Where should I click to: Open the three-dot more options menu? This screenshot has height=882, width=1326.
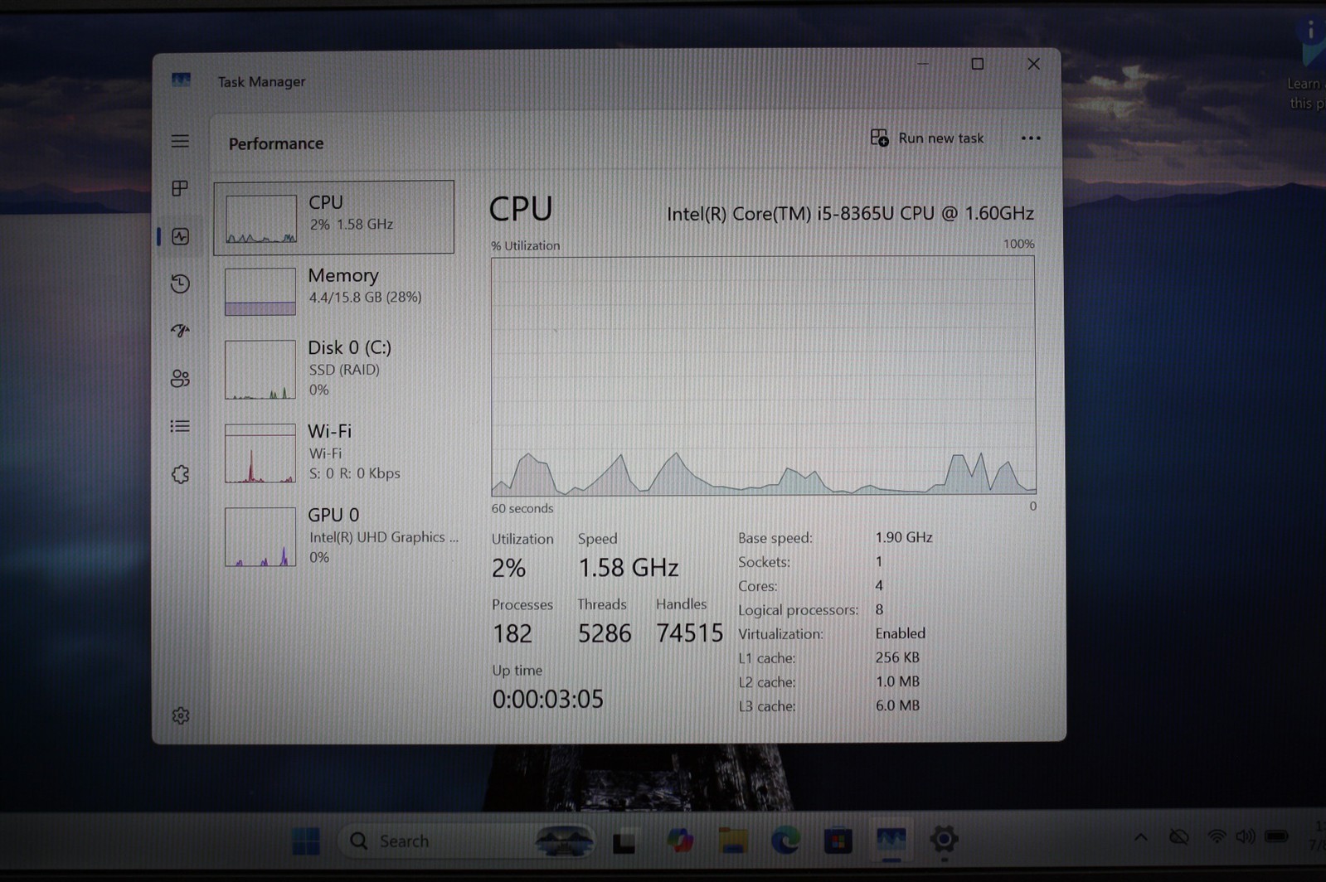point(1030,138)
